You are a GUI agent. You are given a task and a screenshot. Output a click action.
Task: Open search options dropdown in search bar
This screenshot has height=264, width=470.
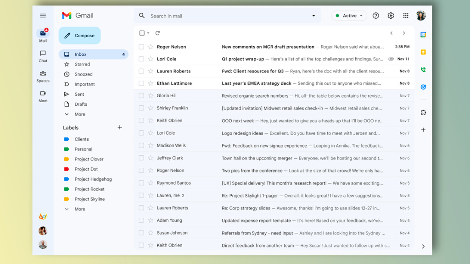(x=313, y=16)
